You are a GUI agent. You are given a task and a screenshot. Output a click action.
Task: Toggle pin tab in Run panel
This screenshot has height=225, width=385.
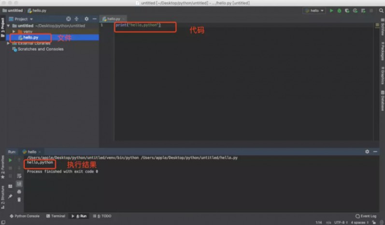click(11, 196)
